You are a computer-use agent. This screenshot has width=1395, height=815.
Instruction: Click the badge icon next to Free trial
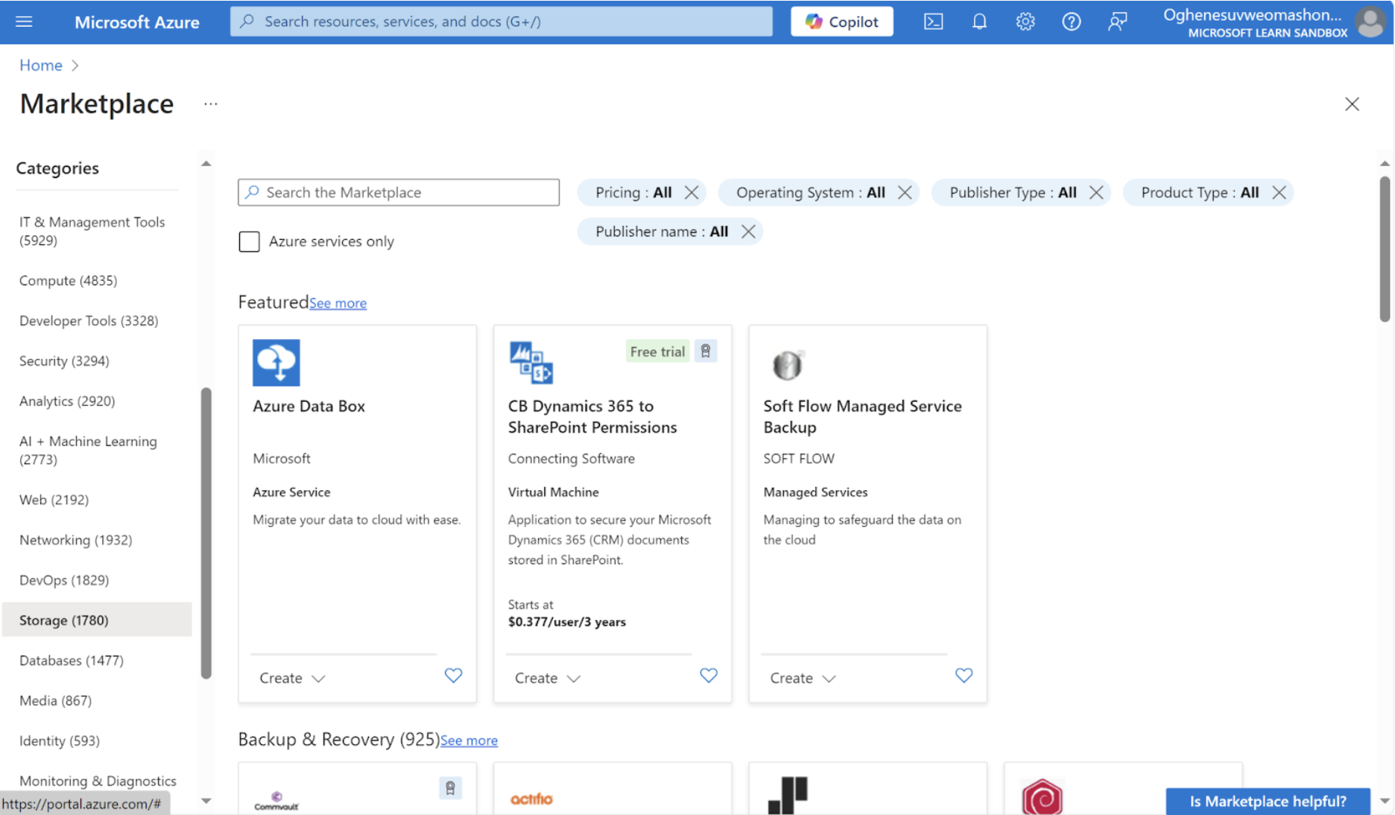[706, 351]
